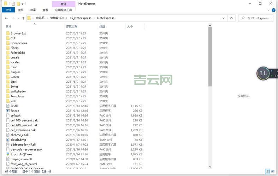
Task: Select the foxit_lang_zh_cn.xml file icon
Action: (x=8, y=164)
